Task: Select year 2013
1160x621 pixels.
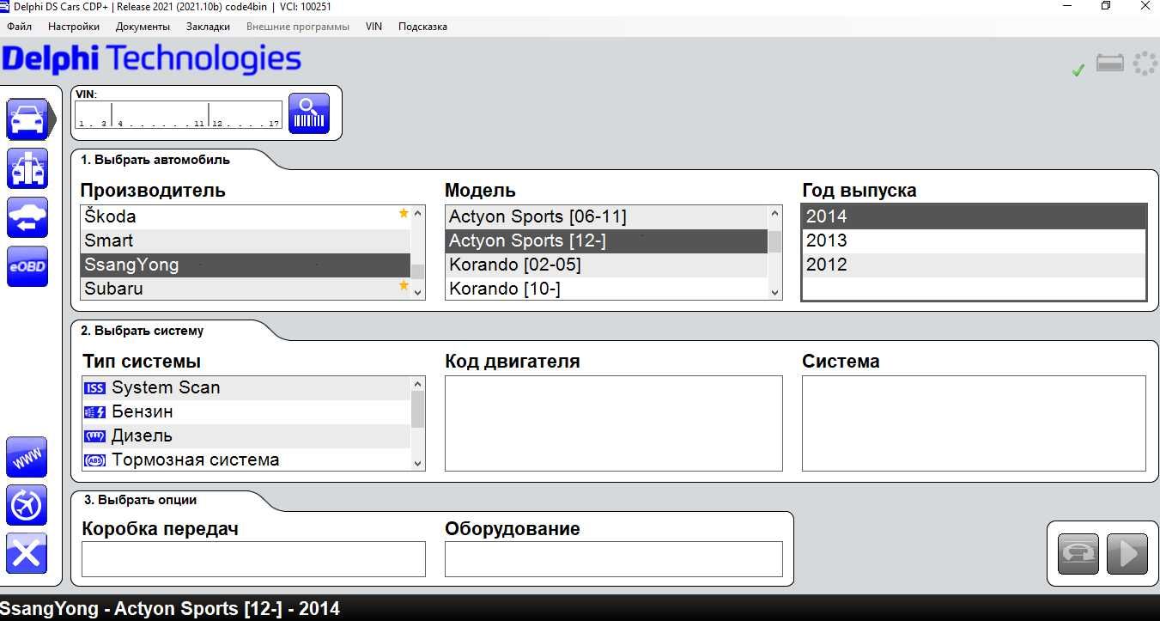Action: click(x=974, y=240)
